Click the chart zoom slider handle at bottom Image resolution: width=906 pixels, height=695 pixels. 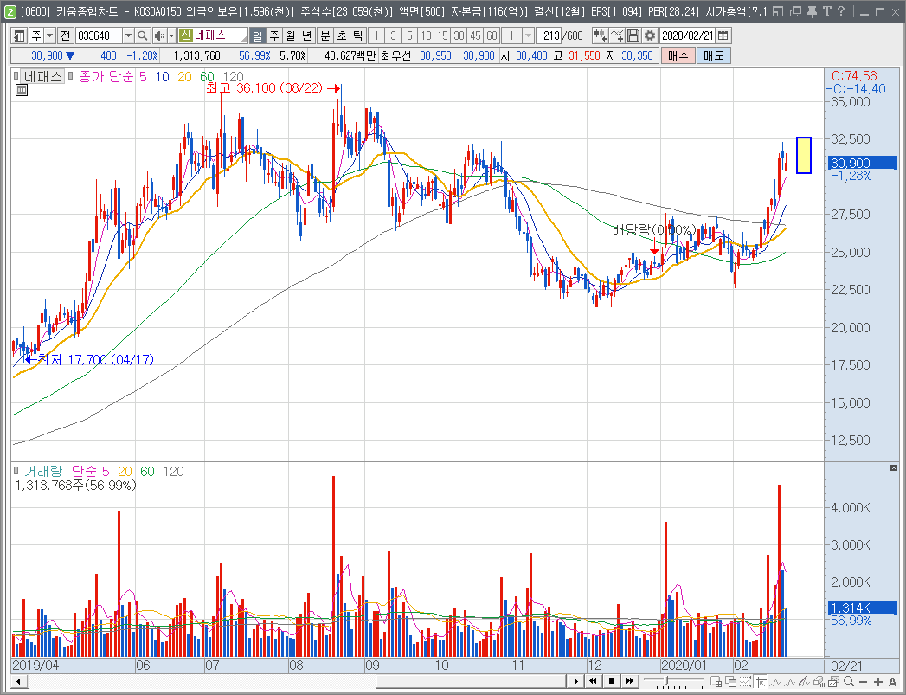[x=666, y=681]
